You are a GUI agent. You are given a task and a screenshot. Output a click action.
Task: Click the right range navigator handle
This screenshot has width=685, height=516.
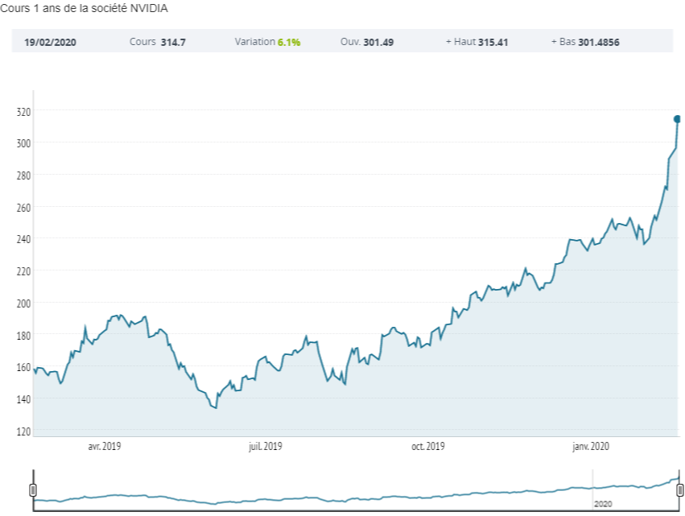679,490
